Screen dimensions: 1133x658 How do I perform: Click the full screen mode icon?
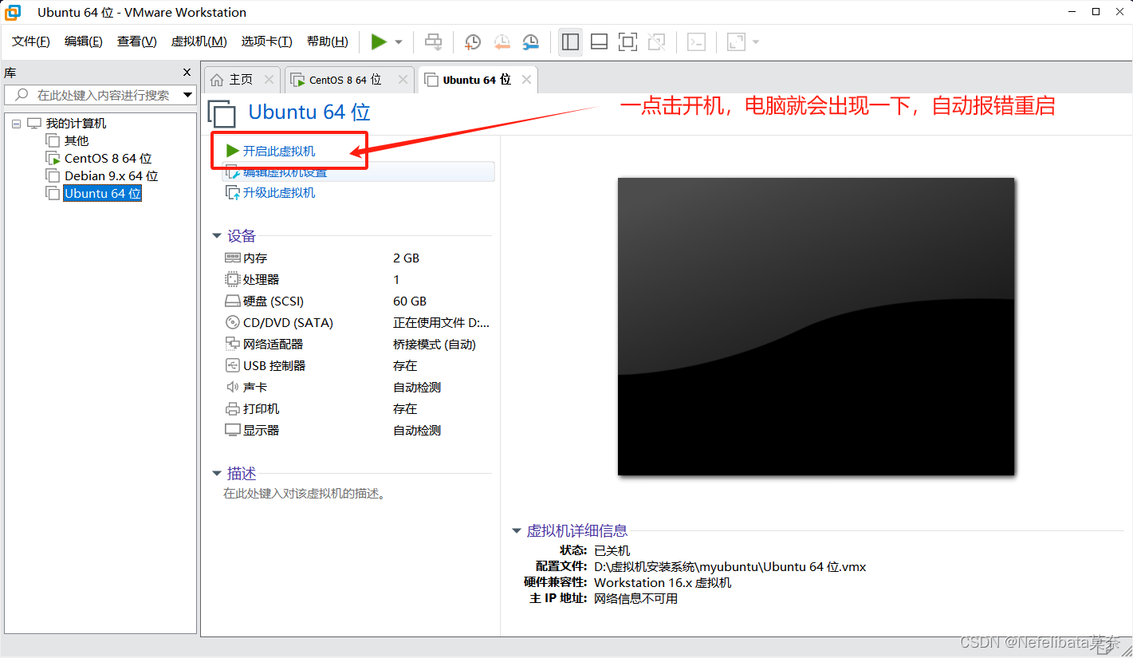(x=627, y=42)
